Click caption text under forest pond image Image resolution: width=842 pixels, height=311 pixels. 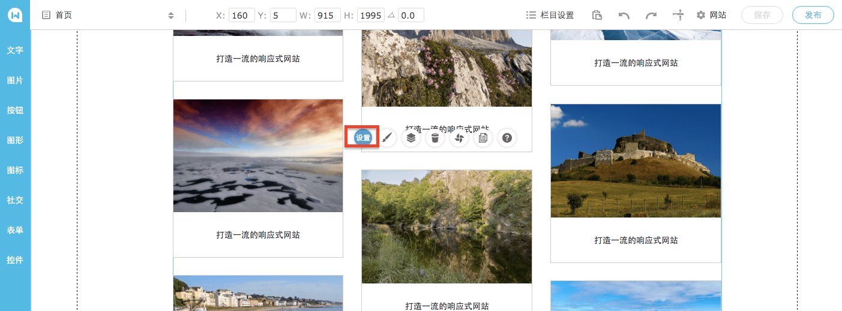[x=447, y=306]
